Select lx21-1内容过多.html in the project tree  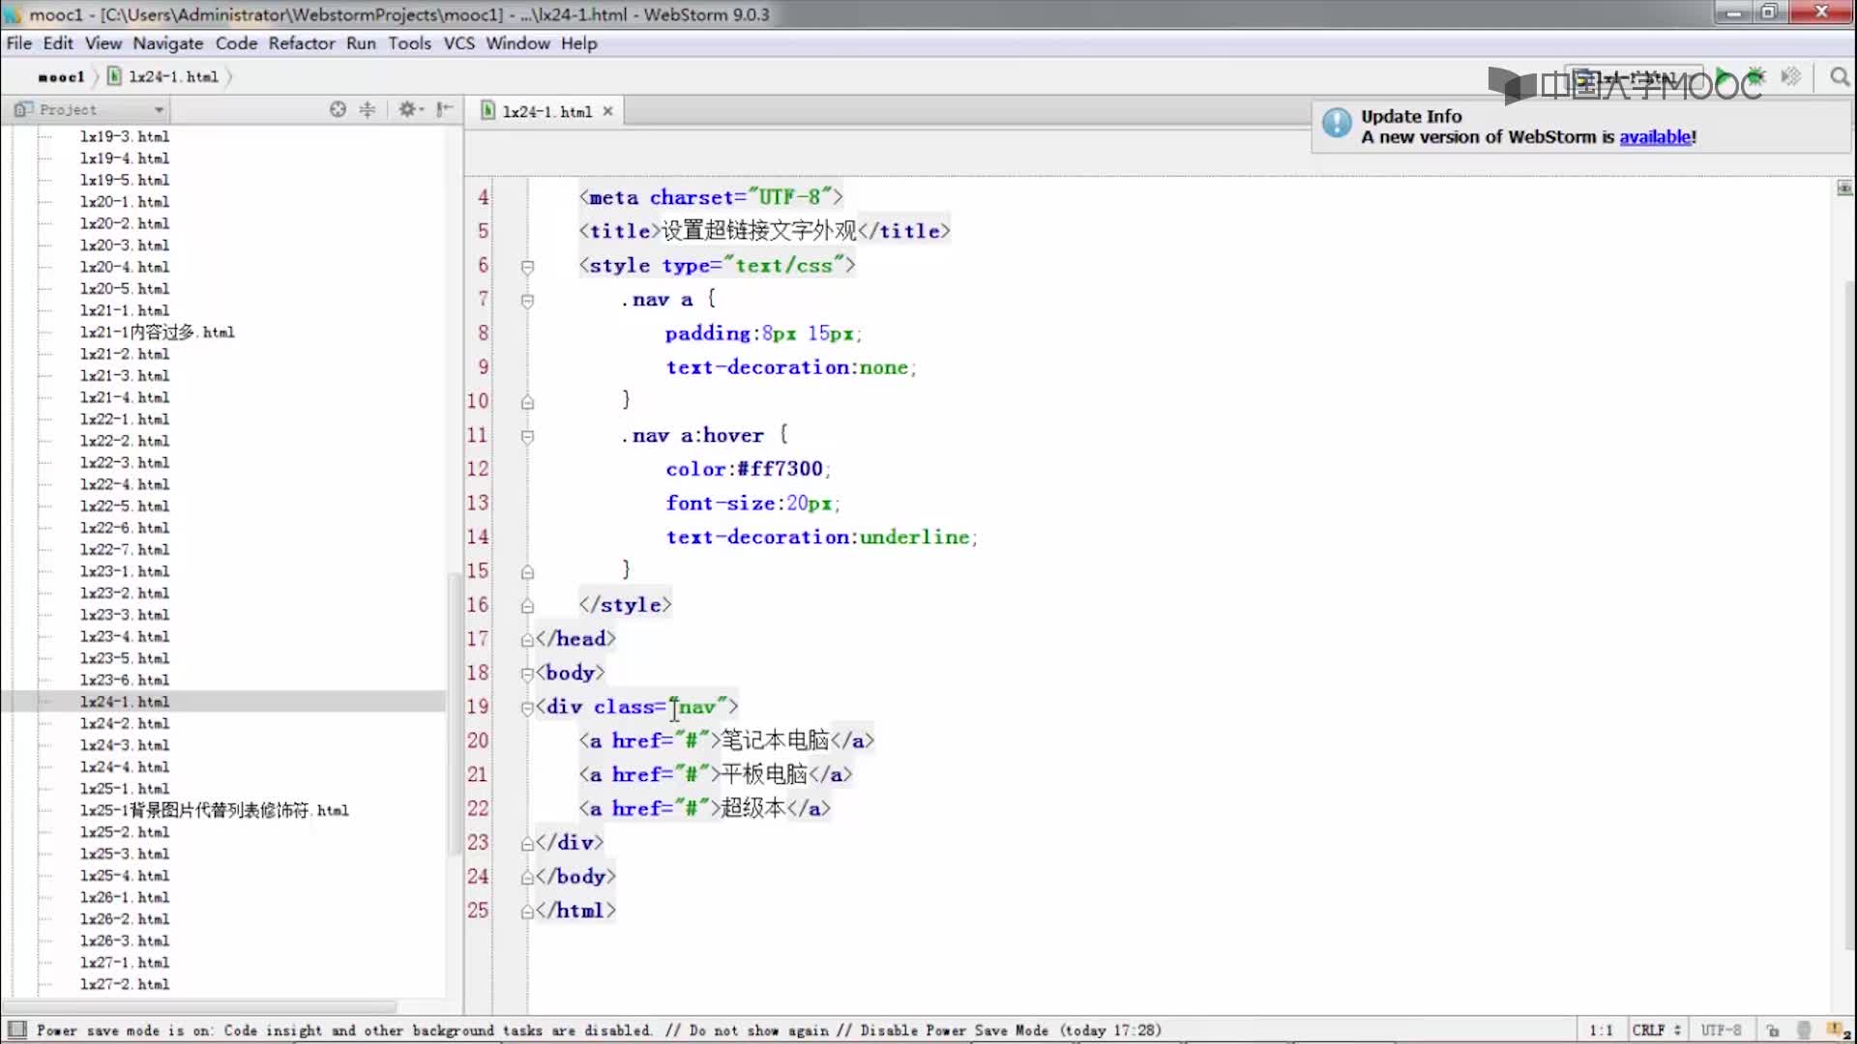(x=157, y=333)
